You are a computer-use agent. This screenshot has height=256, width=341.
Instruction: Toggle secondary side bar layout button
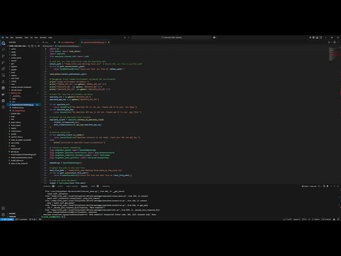pyautogui.click(x=321, y=37)
